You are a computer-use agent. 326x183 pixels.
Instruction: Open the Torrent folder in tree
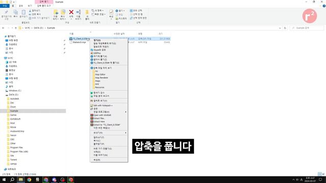point(14,160)
